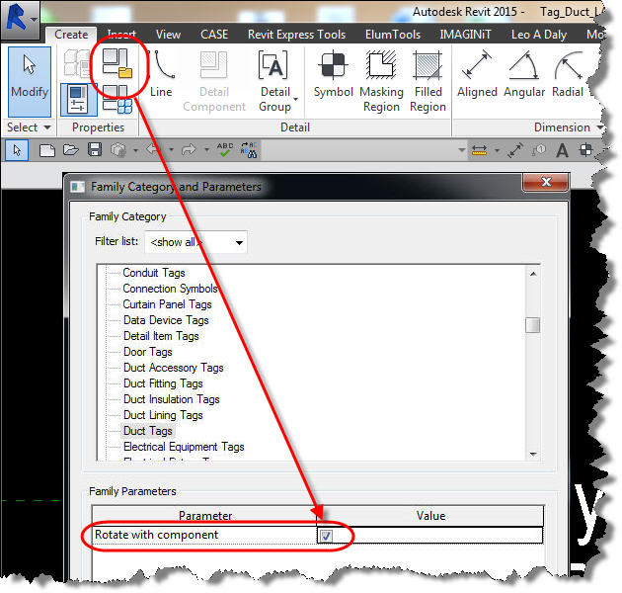This screenshot has height=593, width=622.
Task: Choose the Aligned dimension tool
Action: [x=477, y=74]
